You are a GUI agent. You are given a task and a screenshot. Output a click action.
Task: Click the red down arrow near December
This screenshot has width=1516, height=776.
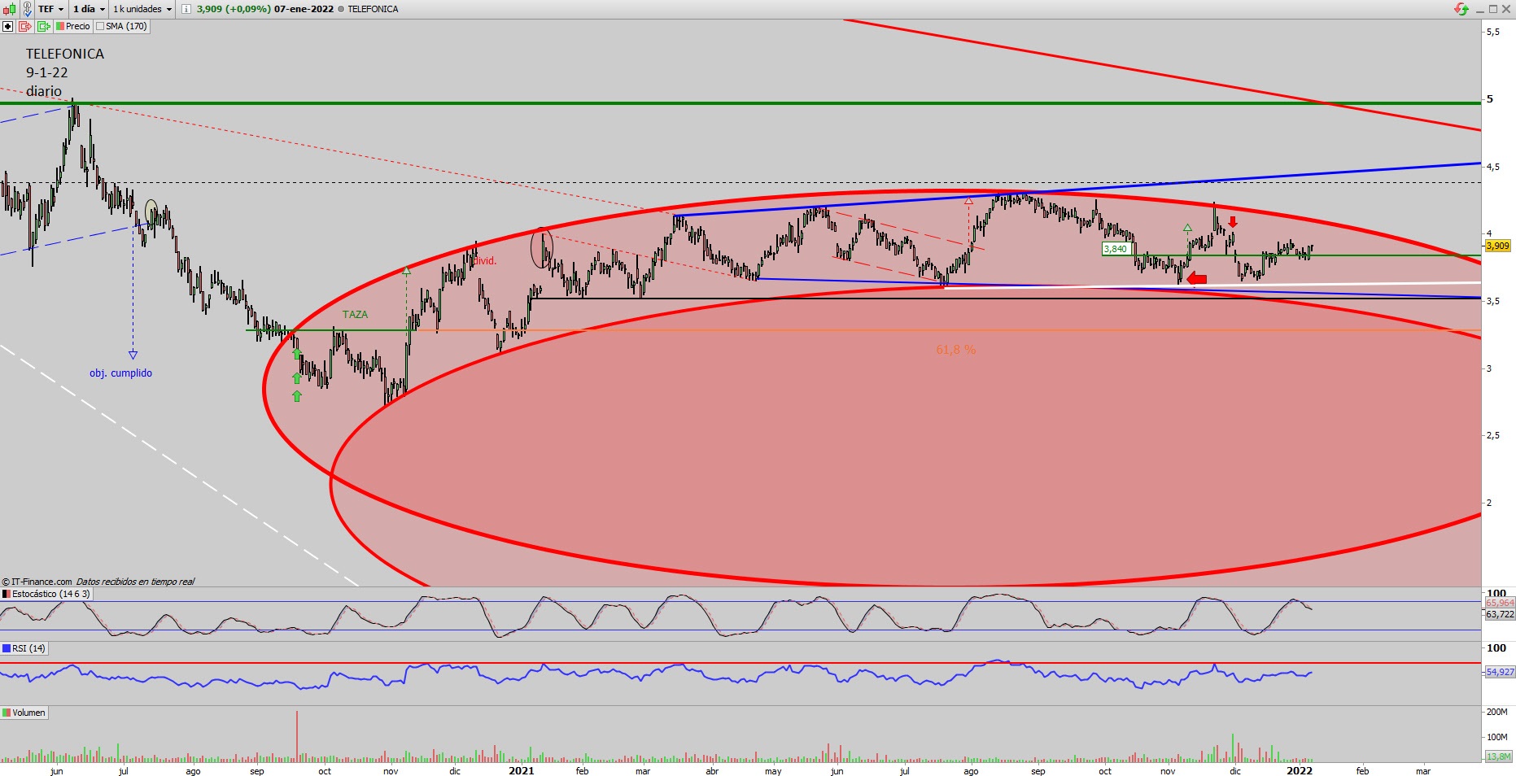coord(1233,221)
